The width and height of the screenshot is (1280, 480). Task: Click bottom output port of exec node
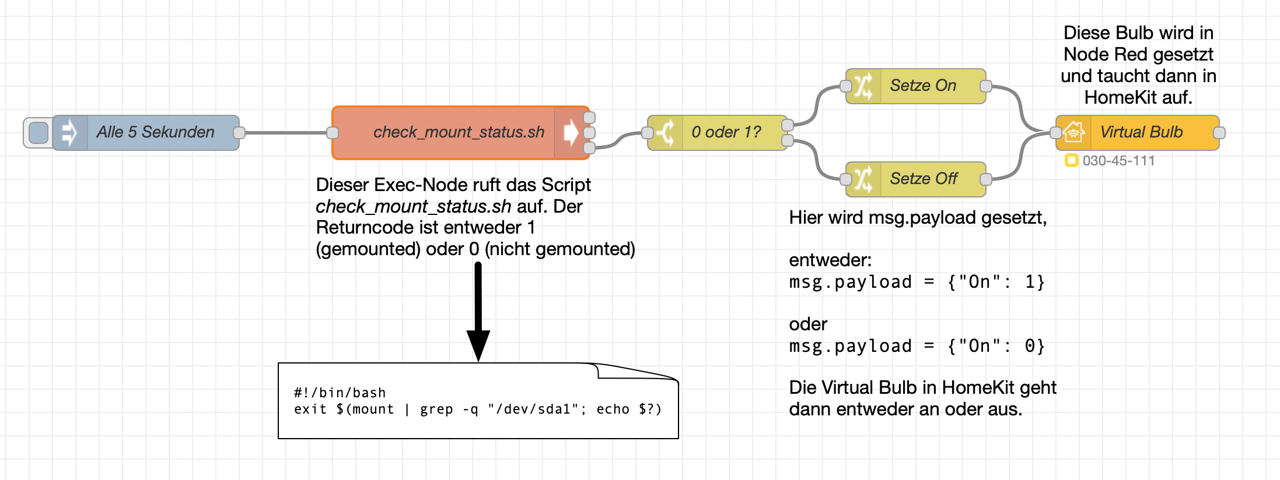point(589,148)
